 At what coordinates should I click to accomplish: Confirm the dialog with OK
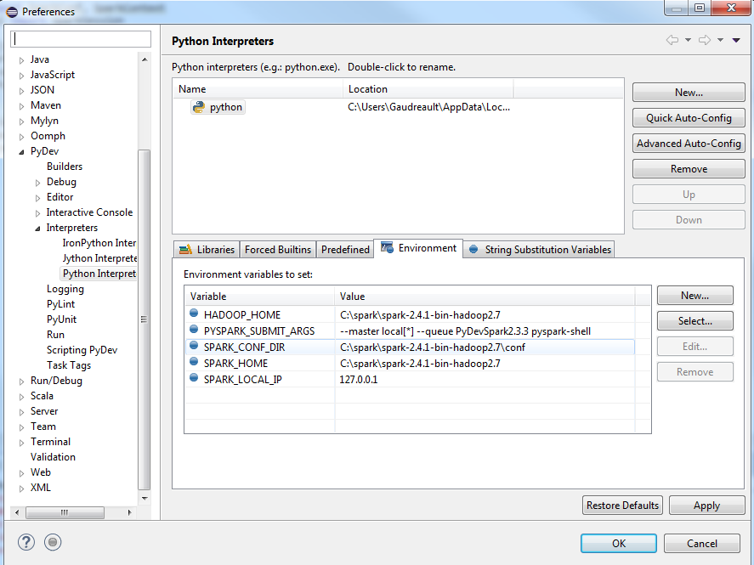tap(618, 544)
